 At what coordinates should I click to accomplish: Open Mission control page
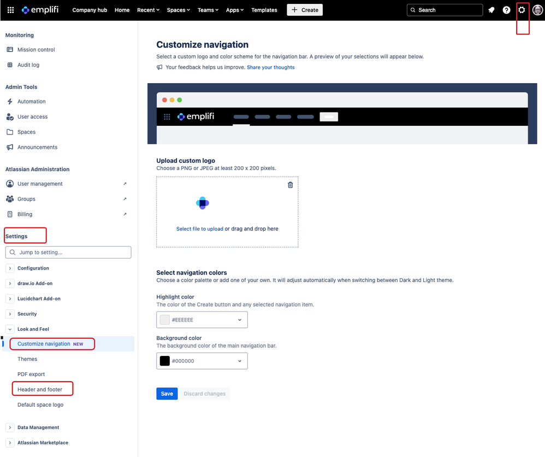point(36,50)
